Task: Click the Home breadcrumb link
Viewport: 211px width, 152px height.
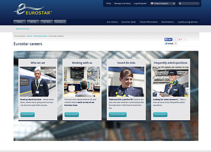Action: pyautogui.click(x=29, y=36)
